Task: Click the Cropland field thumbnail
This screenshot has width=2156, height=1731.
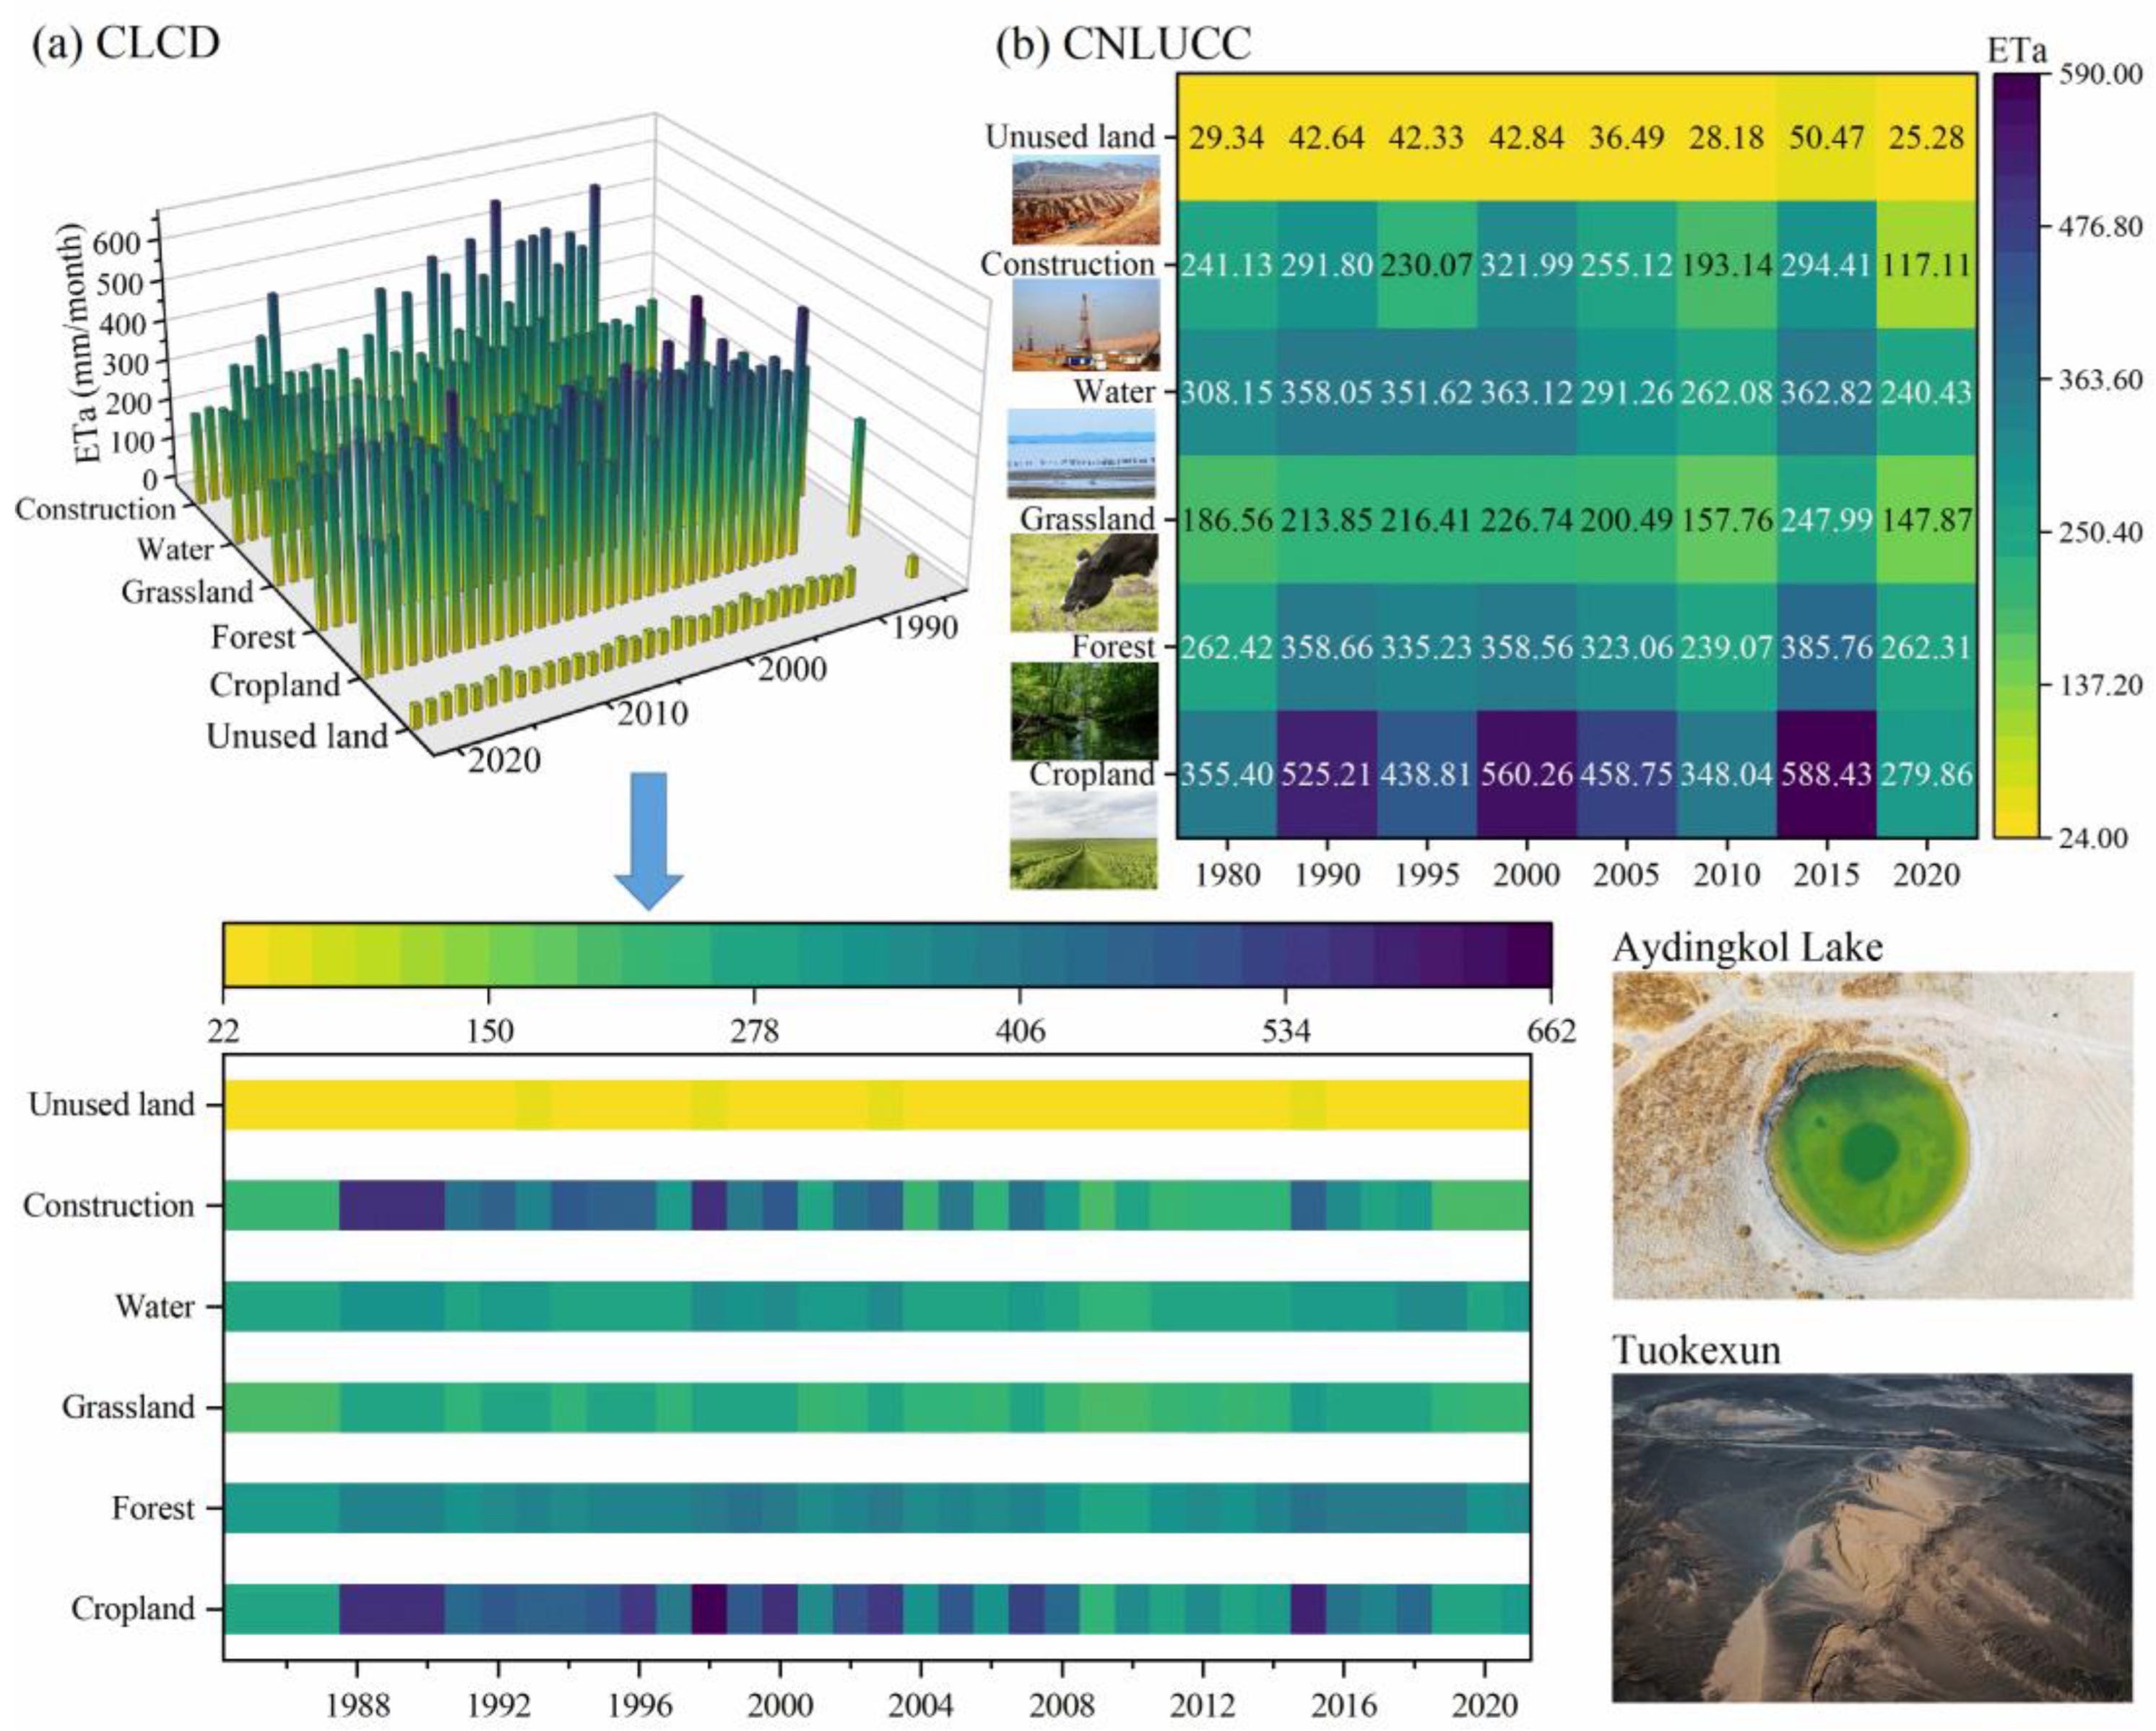Action: pyautogui.click(x=1084, y=839)
